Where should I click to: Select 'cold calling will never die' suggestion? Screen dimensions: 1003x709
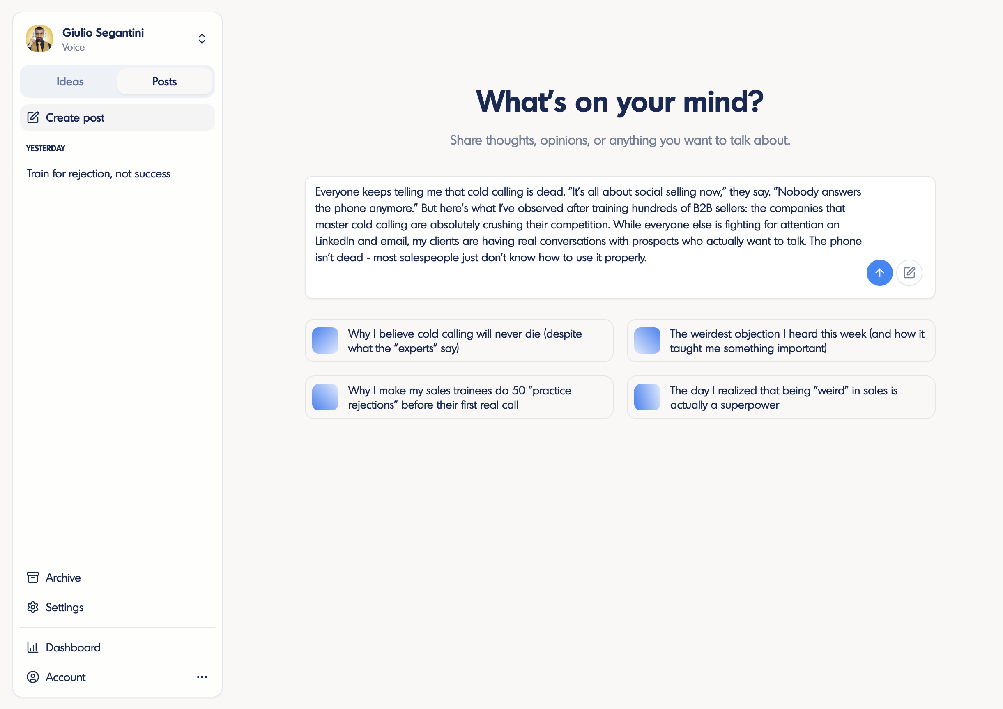[x=465, y=341]
